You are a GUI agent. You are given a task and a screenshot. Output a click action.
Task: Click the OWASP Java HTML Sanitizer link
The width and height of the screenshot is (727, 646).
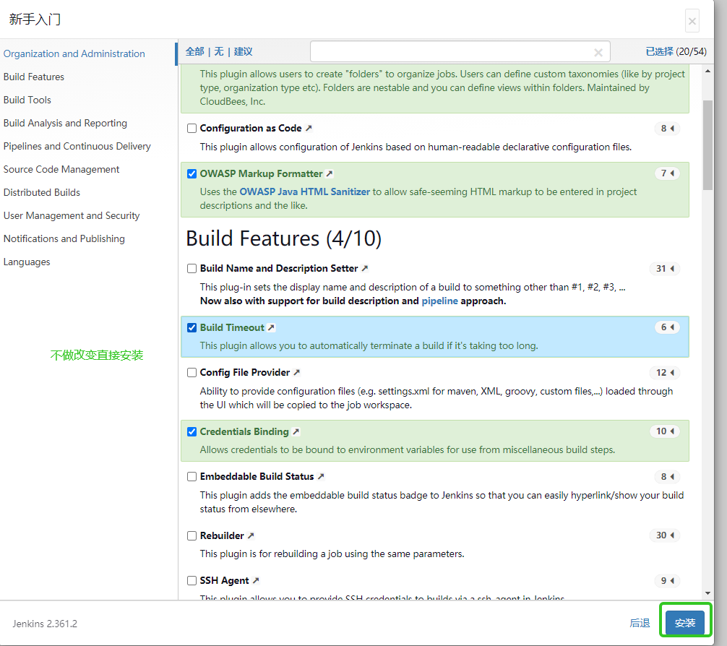pyautogui.click(x=305, y=192)
